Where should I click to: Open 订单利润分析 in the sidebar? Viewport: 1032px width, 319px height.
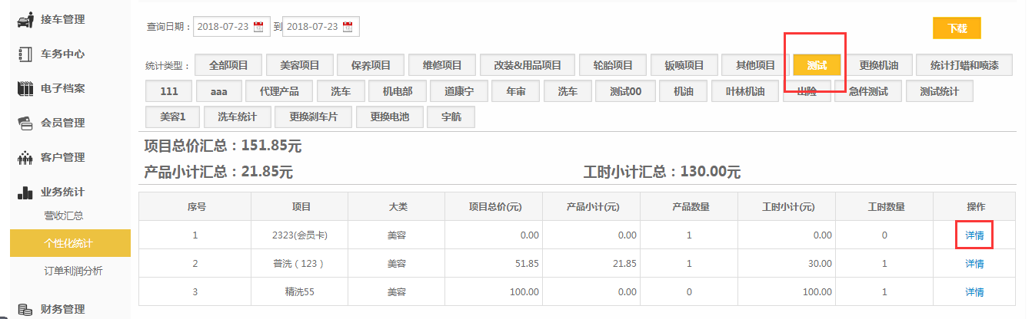click(x=73, y=270)
